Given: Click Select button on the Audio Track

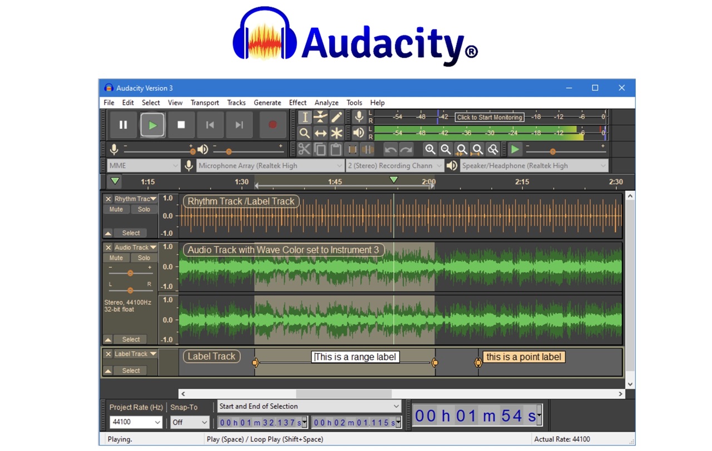Looking at the screenshot, I should [x=131, y=339].
